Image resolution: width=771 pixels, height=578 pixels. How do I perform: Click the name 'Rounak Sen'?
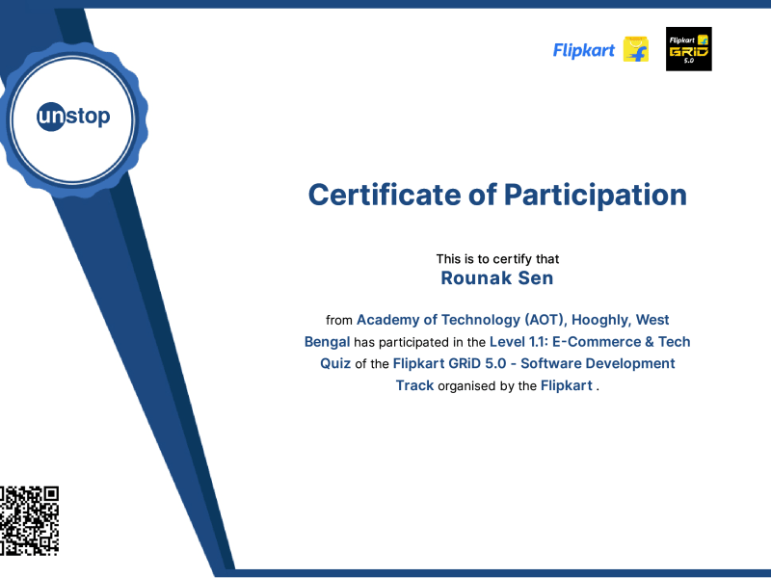(497, 278)
